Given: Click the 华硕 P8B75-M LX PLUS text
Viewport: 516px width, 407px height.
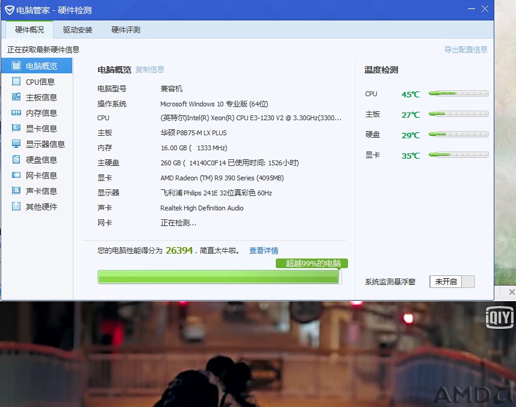Looking at the screenshot, I should (x=193, y=133).
